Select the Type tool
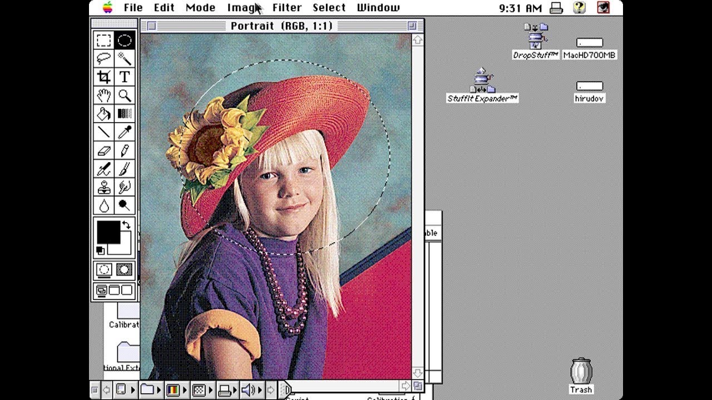 (125, 77)
